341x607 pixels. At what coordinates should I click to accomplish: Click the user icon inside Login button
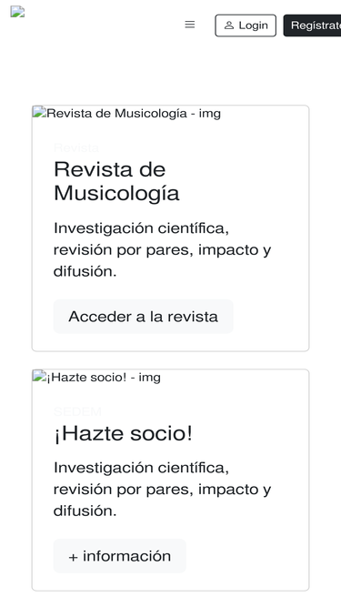click(x=229, y=25)
